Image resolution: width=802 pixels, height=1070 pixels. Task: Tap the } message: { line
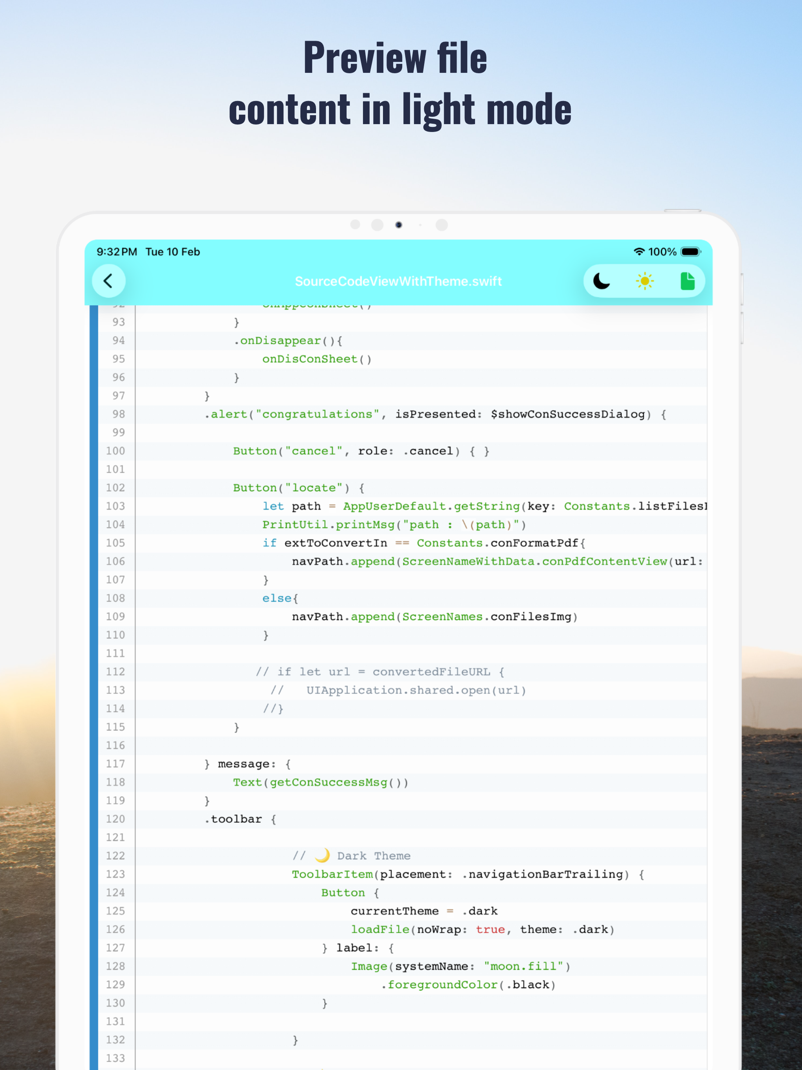coord(247,764)
